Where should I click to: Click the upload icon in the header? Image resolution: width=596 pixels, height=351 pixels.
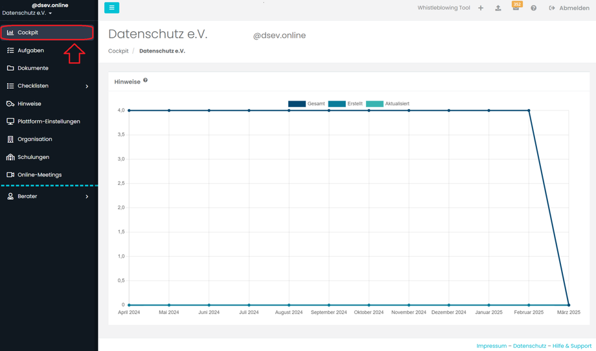498,8
